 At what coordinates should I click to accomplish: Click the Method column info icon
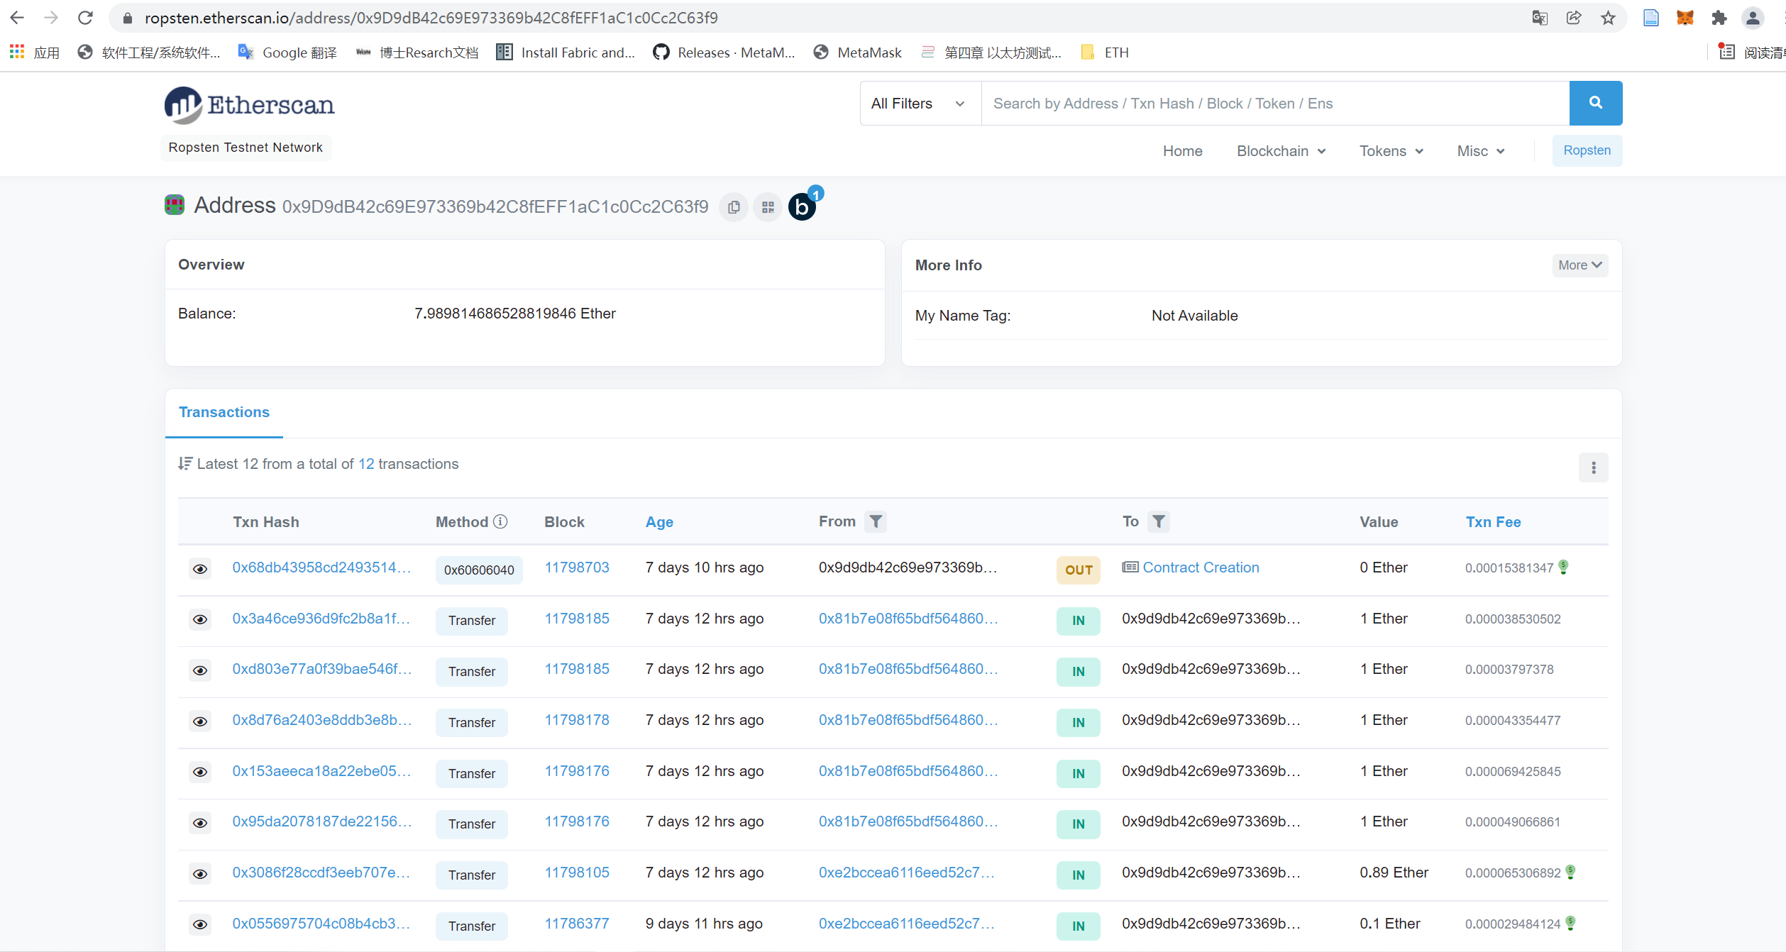pos(501,521)
